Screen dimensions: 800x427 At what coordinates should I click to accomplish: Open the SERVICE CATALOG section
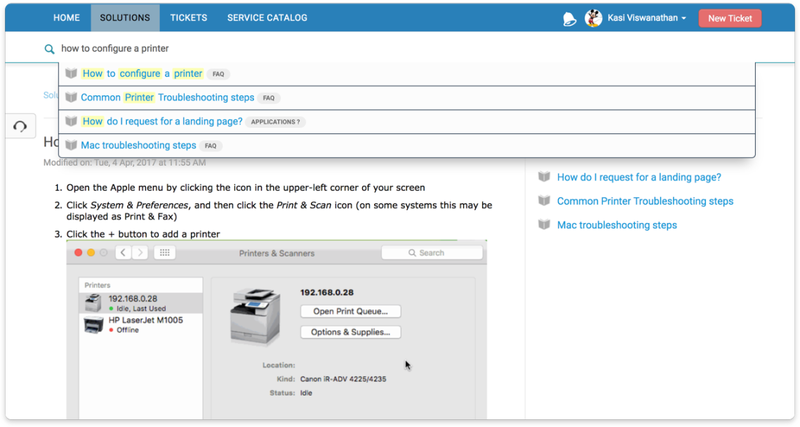click(x=267, y=18)
